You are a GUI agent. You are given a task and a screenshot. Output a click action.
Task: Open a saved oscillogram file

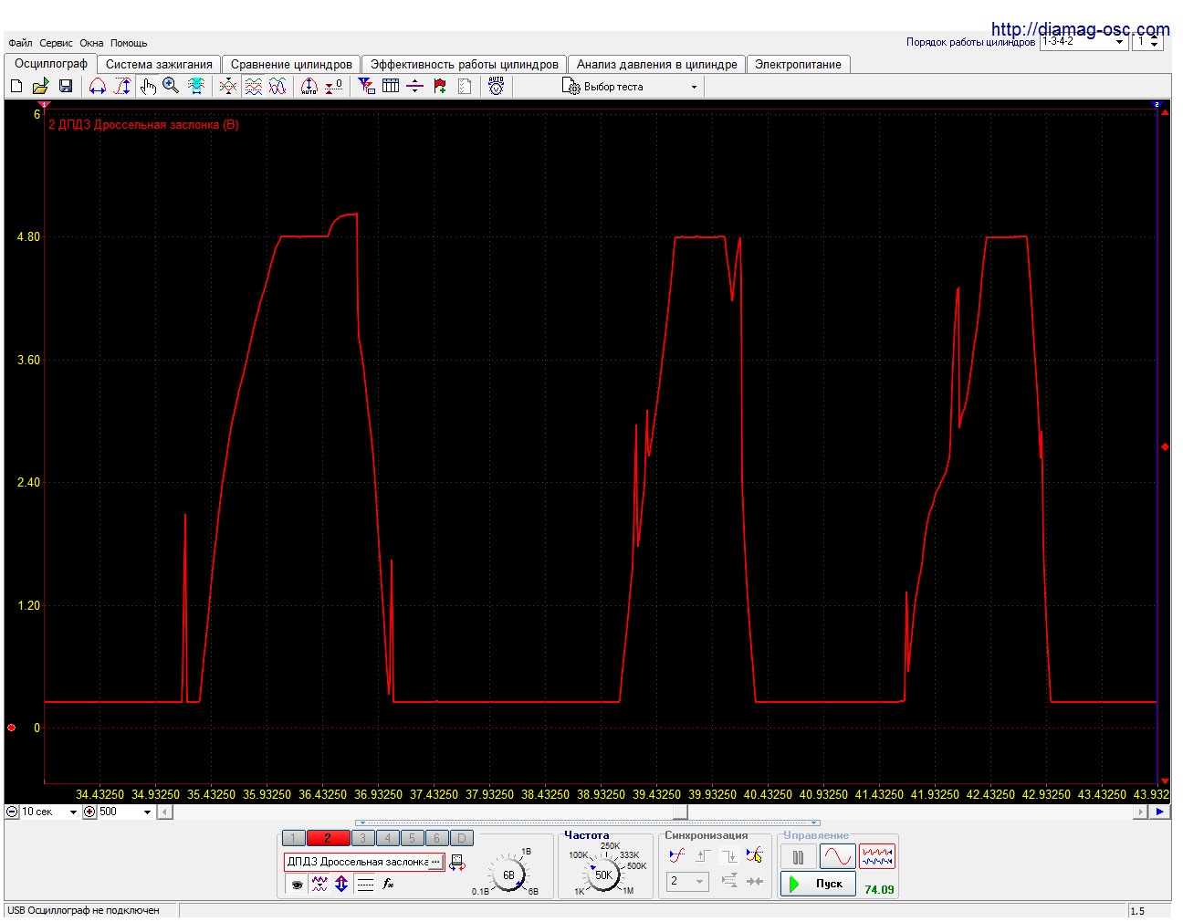coord(40,86)
